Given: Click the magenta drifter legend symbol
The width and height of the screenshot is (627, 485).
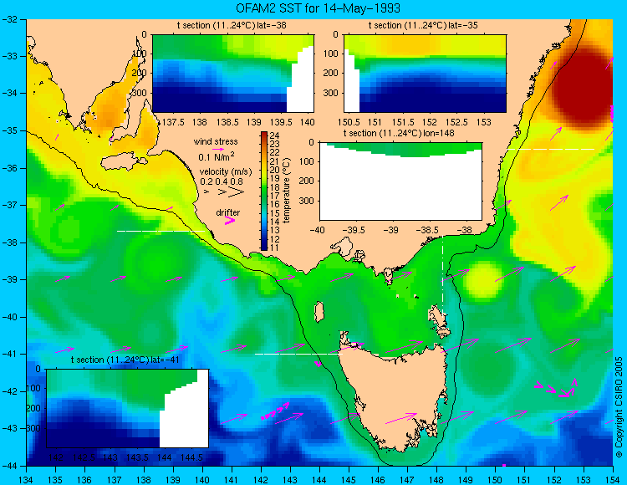Looking at the screenshot, I should (x=230, y=220).
